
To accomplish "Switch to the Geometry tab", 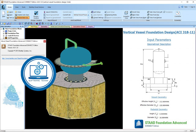I will point(44,27).
